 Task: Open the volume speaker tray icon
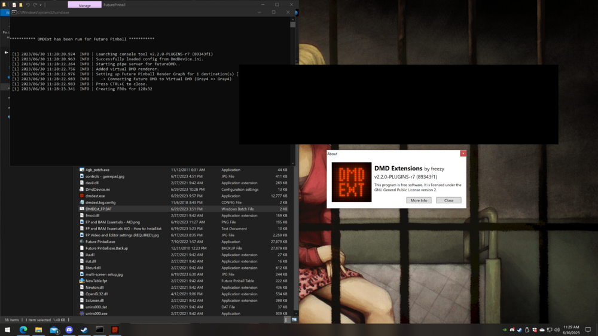coord(557,330)
